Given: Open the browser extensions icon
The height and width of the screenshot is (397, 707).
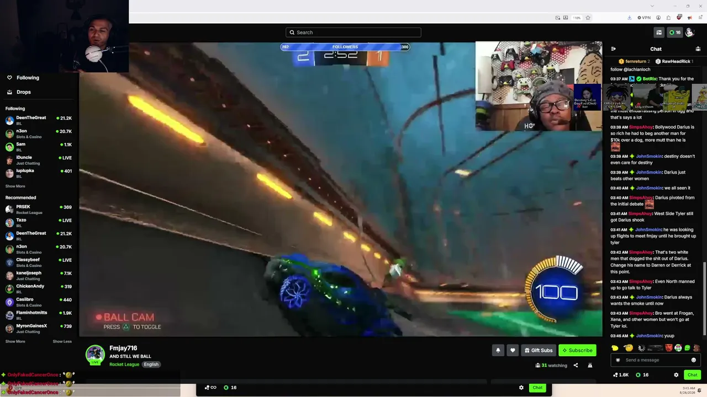Looking at the screenshot, I should coord(668,18).
